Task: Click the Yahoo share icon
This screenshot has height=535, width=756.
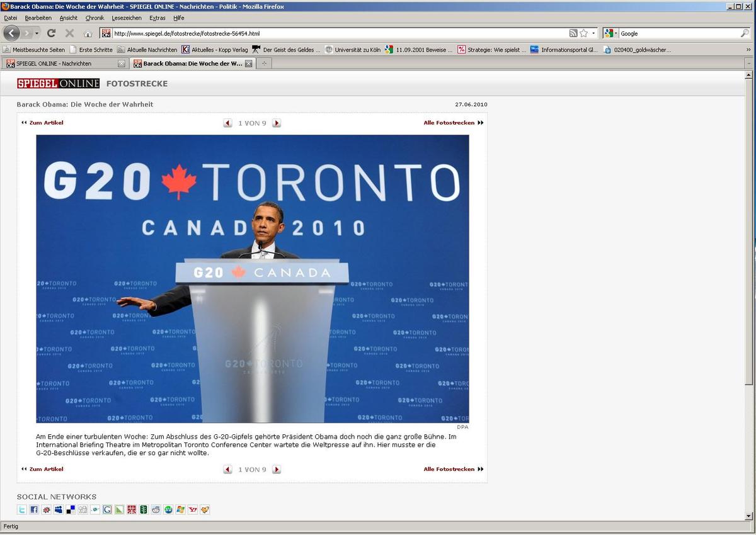Action: tap(192, 510)
